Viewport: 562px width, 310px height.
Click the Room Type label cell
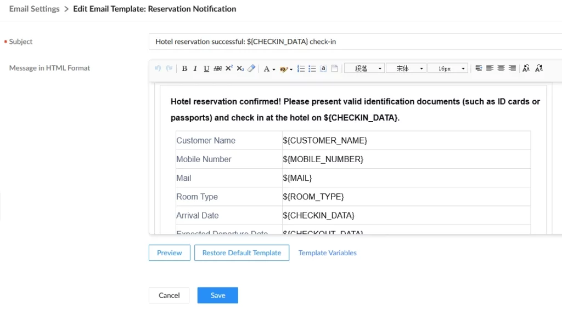click(229, 197)
